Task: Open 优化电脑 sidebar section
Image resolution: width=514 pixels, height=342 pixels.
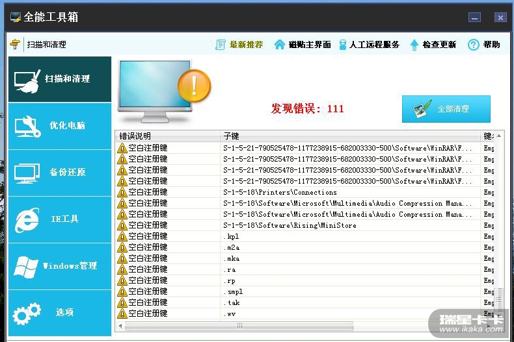Action: point(60,126)
